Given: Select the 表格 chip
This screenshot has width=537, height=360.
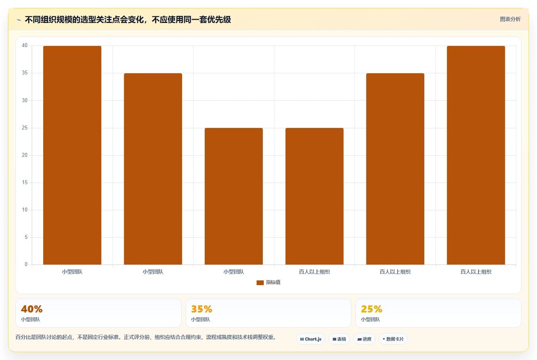Looking at the screenshot, I should [339, 339].
